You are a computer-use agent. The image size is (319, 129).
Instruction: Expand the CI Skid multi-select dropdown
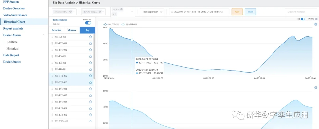click(x=132, y=12)
